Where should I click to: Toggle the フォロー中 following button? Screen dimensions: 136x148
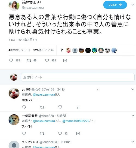[x=115, y=5]
